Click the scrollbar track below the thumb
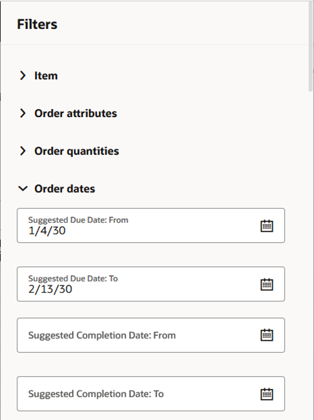 (x=311, y=254)
